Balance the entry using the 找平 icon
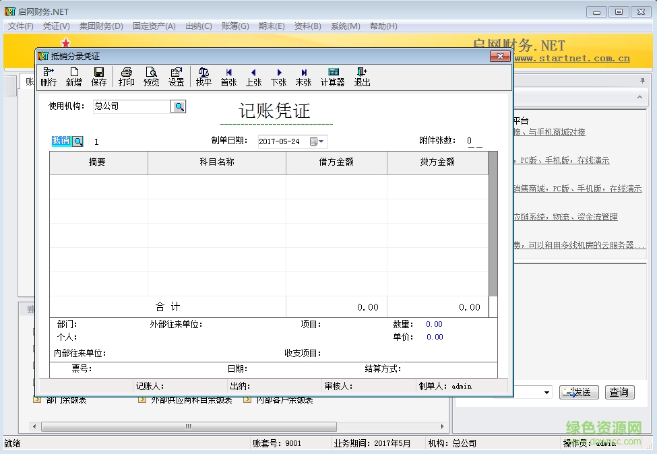657x454 pixels. point(204,75)
